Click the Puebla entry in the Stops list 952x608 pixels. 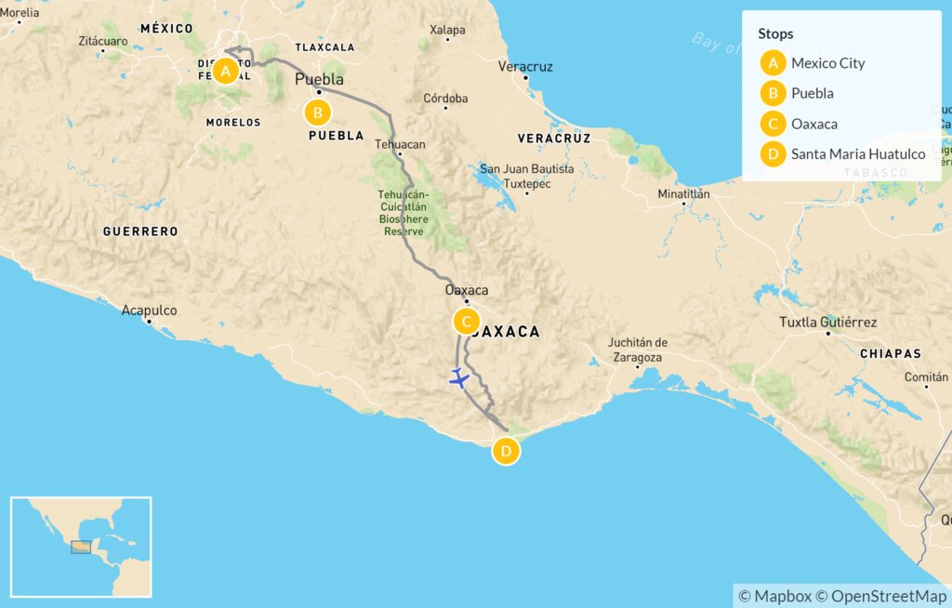pyautogui.click(x=812, y=94)
